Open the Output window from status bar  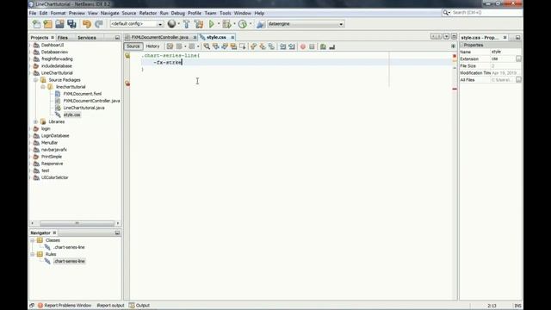(139, 306)
